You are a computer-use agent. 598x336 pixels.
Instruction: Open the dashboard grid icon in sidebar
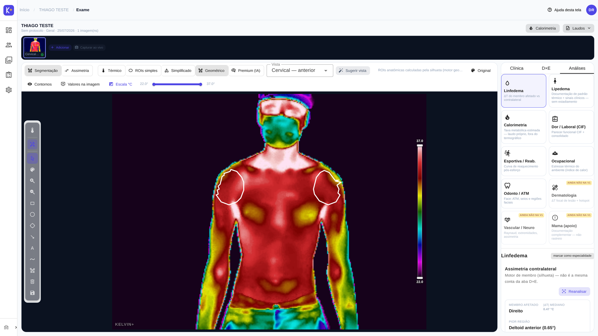[x=9, y=30]
